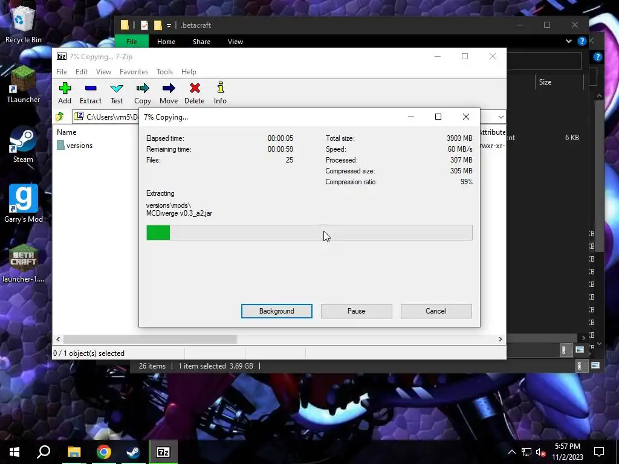Open the Windows Start menu

coord(15,452)
